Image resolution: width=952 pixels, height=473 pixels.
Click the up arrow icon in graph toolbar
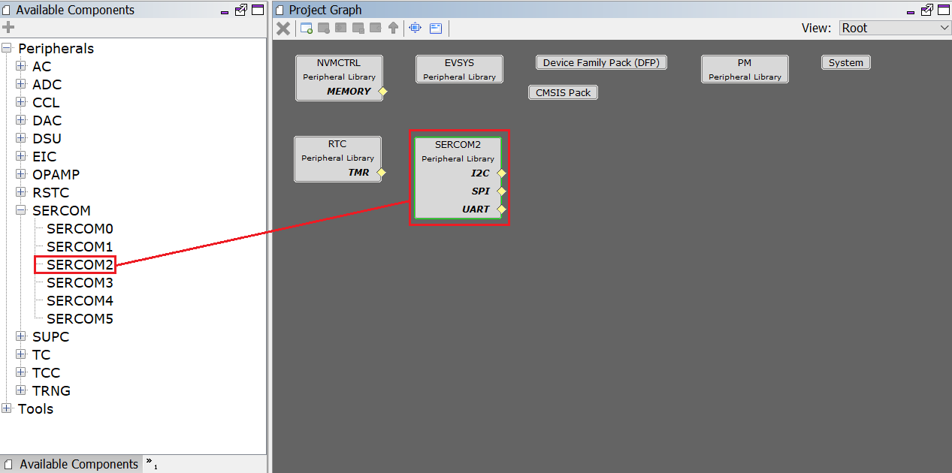click(x=393, y=29)
